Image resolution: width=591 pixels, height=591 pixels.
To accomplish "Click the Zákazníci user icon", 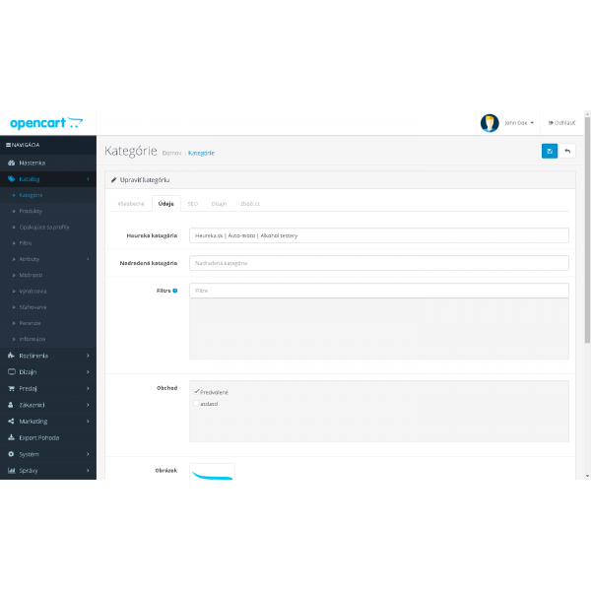I will coord(11,405).
